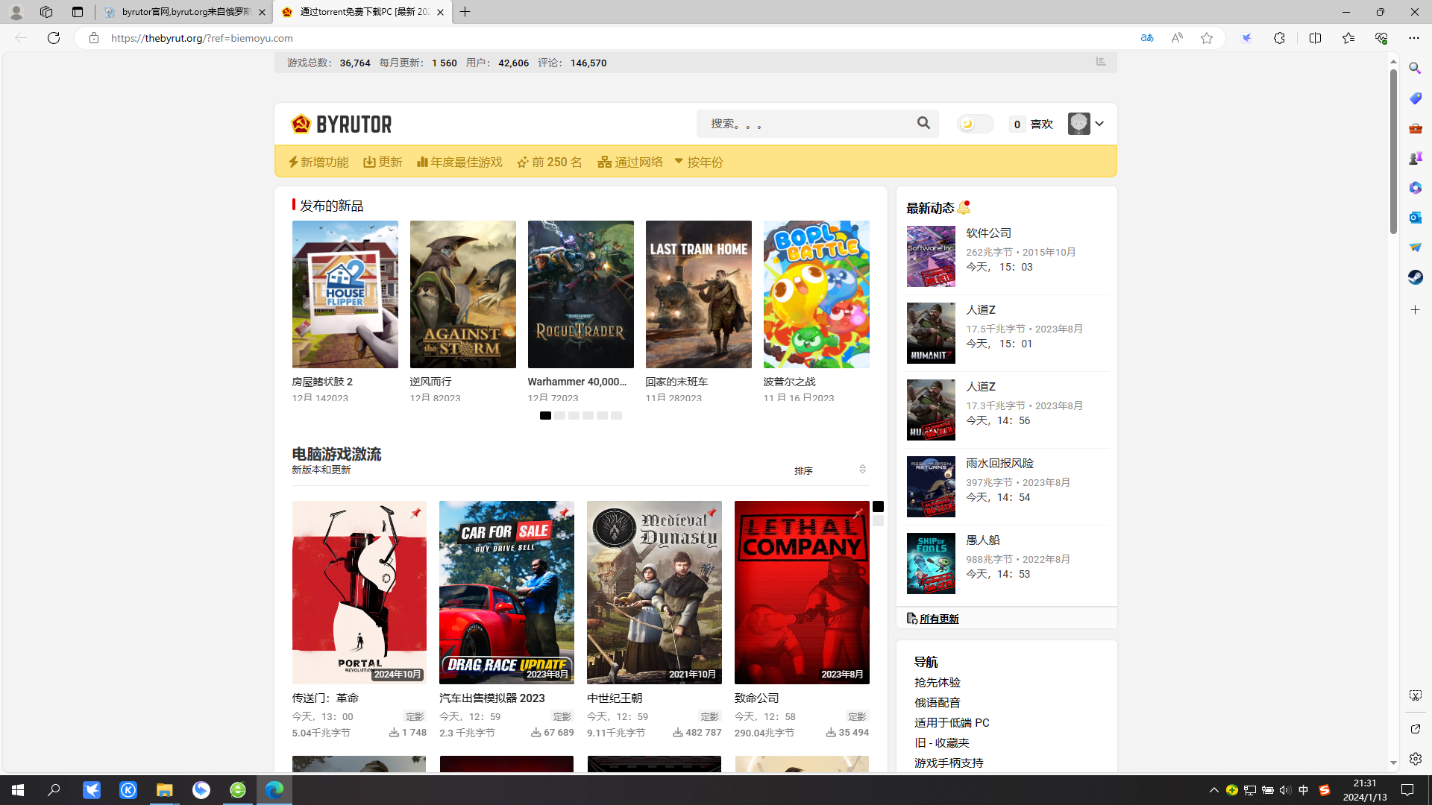Click the statistics chart icon in top bar

[x=1101, y=62]
